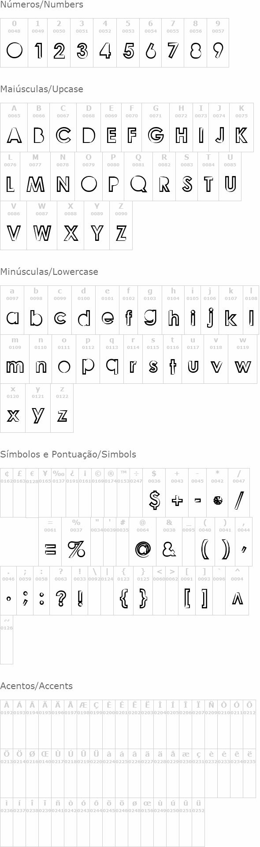Image resolution: width=260 pixels, height=847 pixels.
Task: Click the lowercase m glyph cell
Action: pos(15,360)
